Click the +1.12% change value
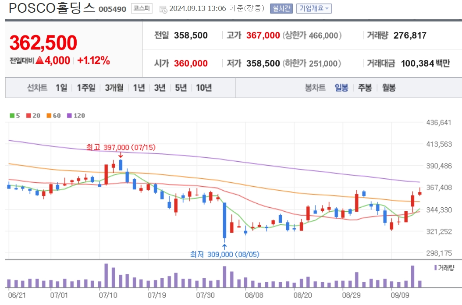Screen dimensions: 462x305 tap(93, 60)
